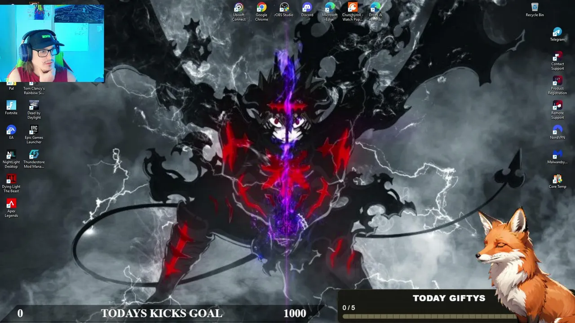Open the Telegram desktop shortcut
Screen dimensions: 575x323
(557, 35)
